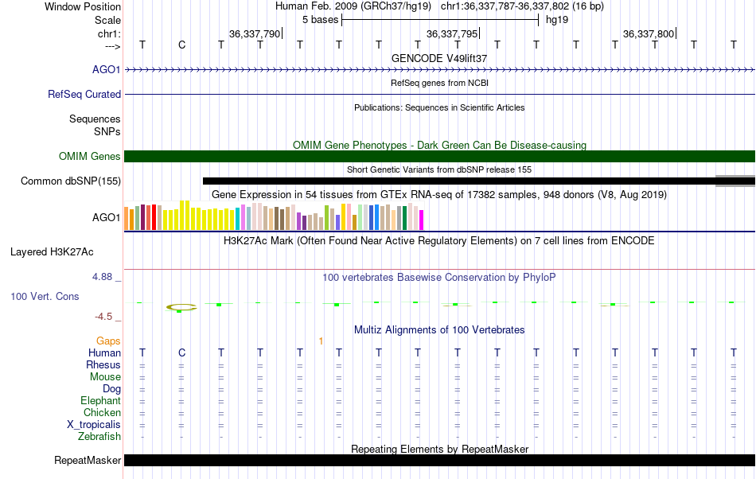Click the Window Position label

click(x=83, y=6)
